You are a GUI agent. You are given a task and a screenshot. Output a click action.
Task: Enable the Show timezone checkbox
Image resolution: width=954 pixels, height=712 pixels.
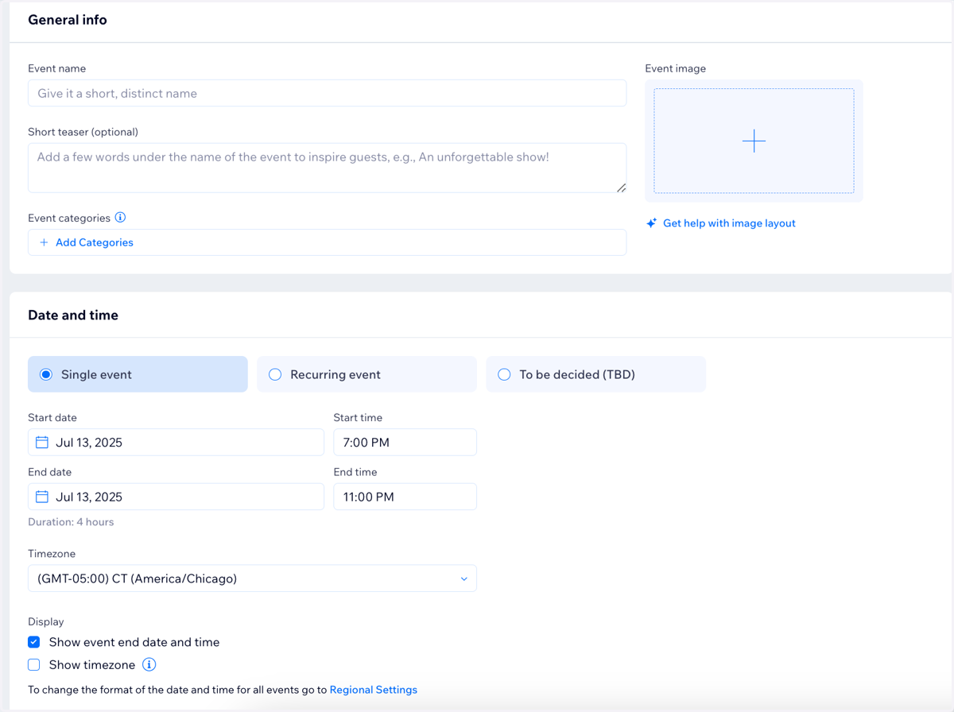pos(34,664)
